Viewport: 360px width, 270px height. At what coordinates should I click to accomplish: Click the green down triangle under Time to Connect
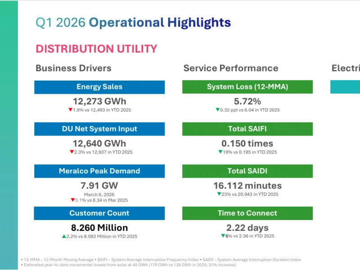coord(223,235)
